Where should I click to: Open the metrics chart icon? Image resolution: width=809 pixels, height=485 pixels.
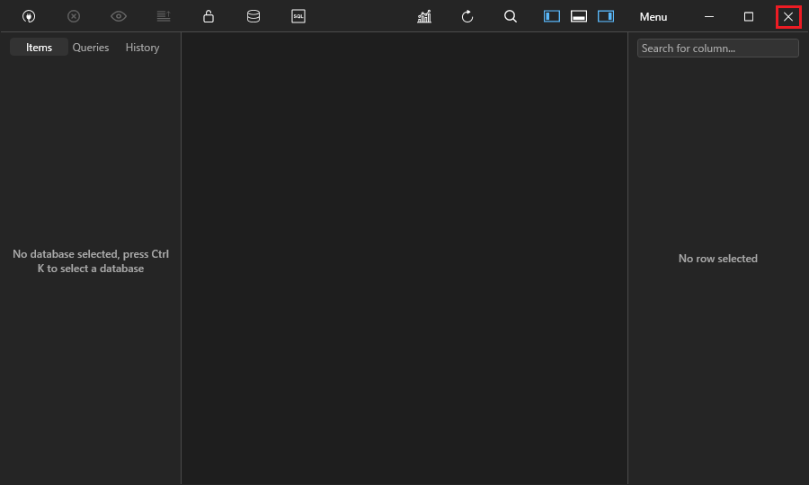[424, 16]
